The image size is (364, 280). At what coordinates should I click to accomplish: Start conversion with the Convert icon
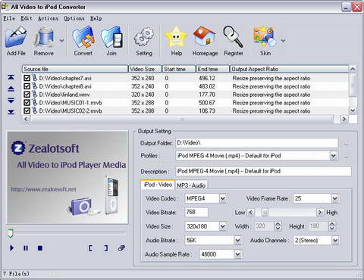[83, 37]
